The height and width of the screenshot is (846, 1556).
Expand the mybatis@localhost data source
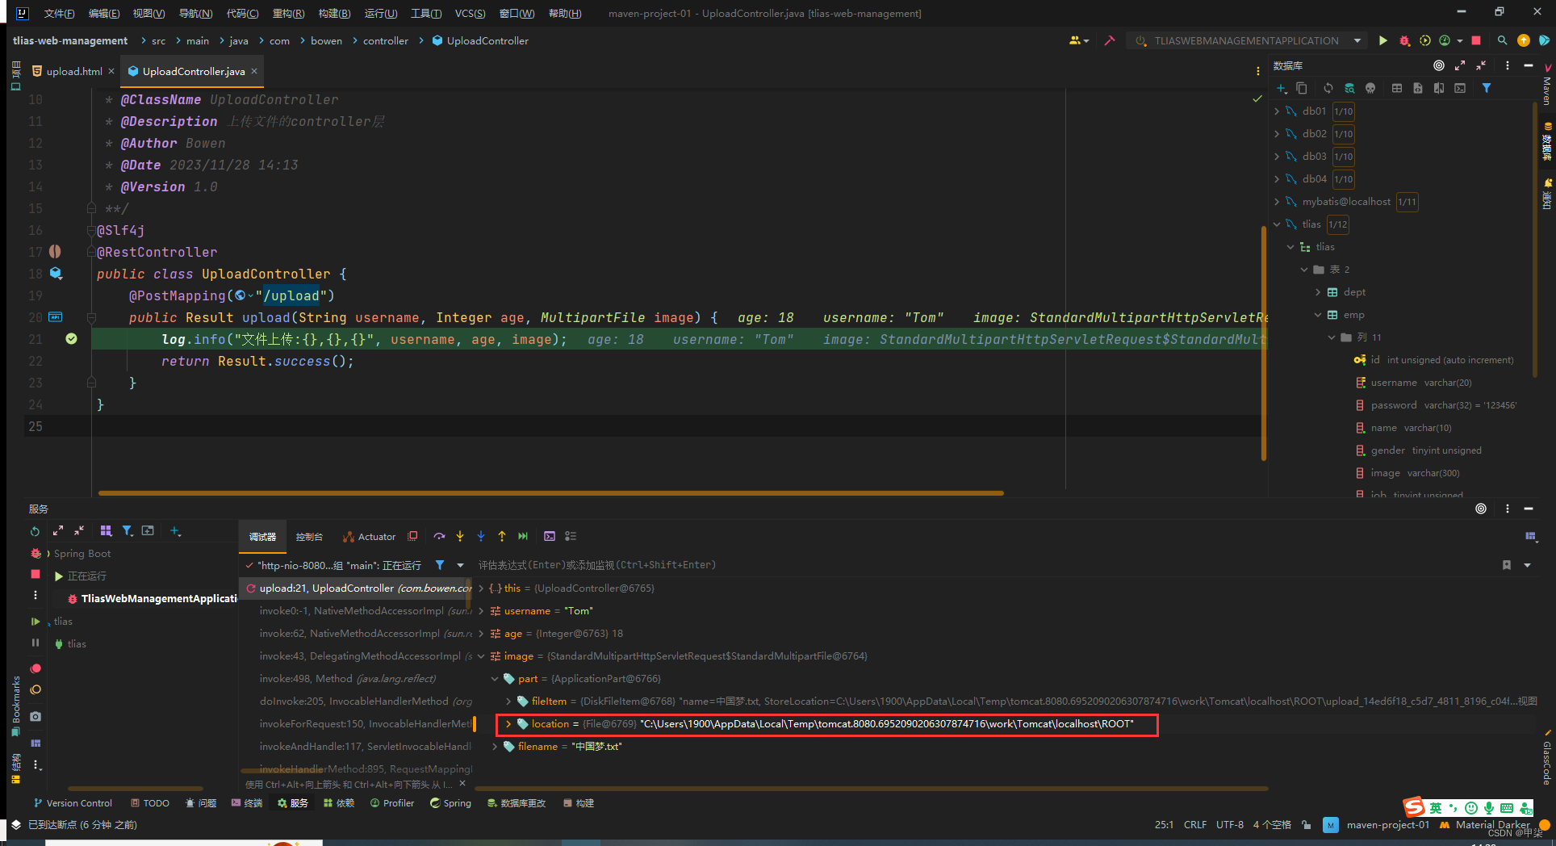click(x=1277, y=201)
